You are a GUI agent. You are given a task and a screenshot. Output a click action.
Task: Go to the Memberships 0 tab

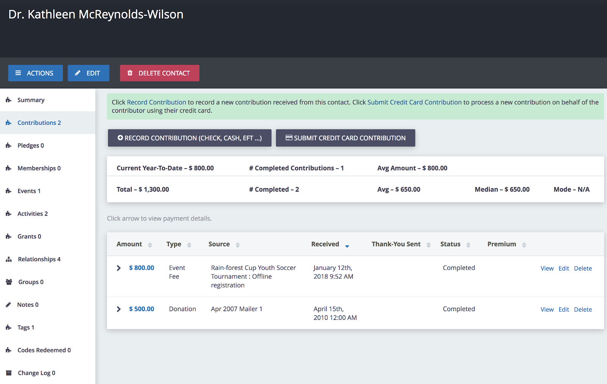click(x=48, y=168)
